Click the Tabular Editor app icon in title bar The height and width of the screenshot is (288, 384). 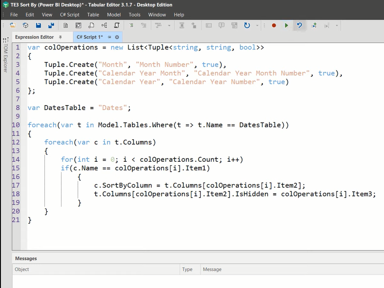point(5,4)
